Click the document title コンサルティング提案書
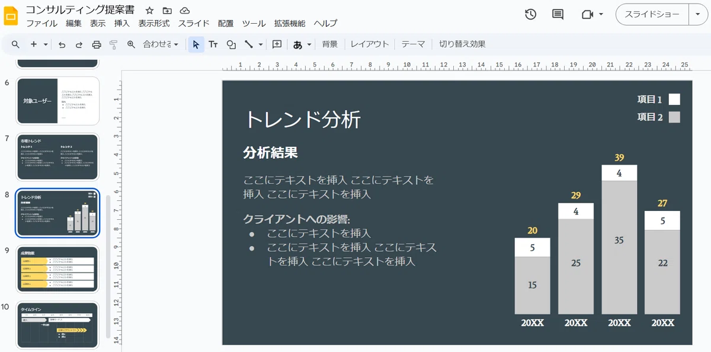The image size is (711, 352). pos(80,10)
